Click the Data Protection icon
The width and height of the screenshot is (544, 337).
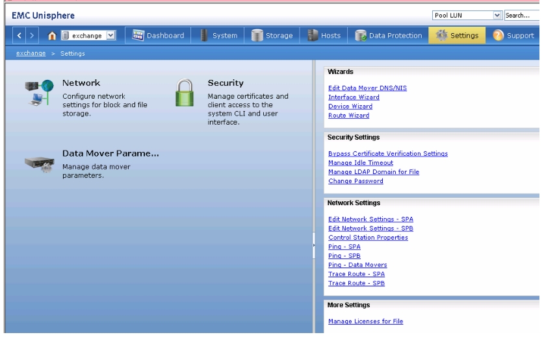point(361,35)
